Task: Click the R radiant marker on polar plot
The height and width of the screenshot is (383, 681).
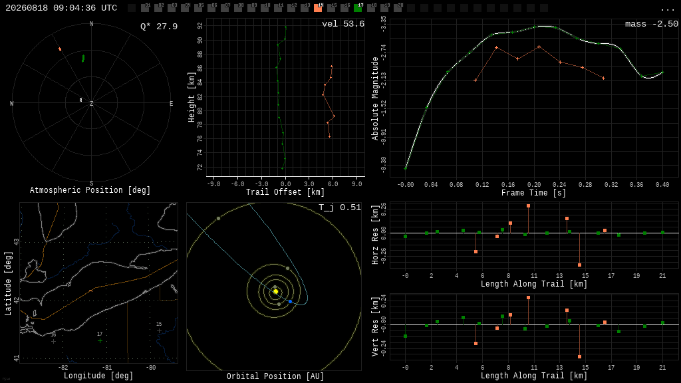Action: pos(80,100)
